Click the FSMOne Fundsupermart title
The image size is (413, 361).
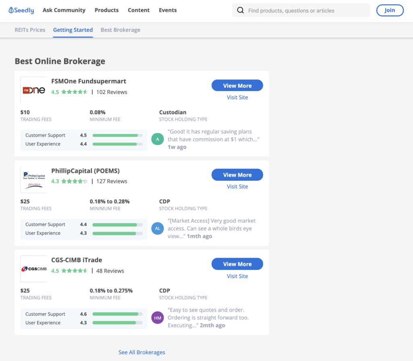click(x=89, y=81)
